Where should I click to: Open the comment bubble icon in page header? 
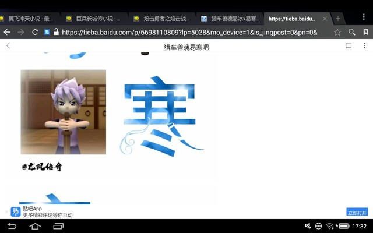[349, 45]
